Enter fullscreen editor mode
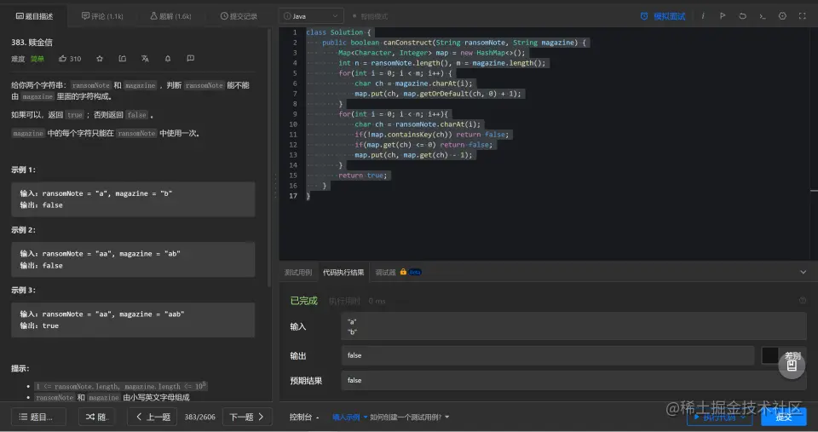This screenshot has width=818, height=432. tap(803, 16)
